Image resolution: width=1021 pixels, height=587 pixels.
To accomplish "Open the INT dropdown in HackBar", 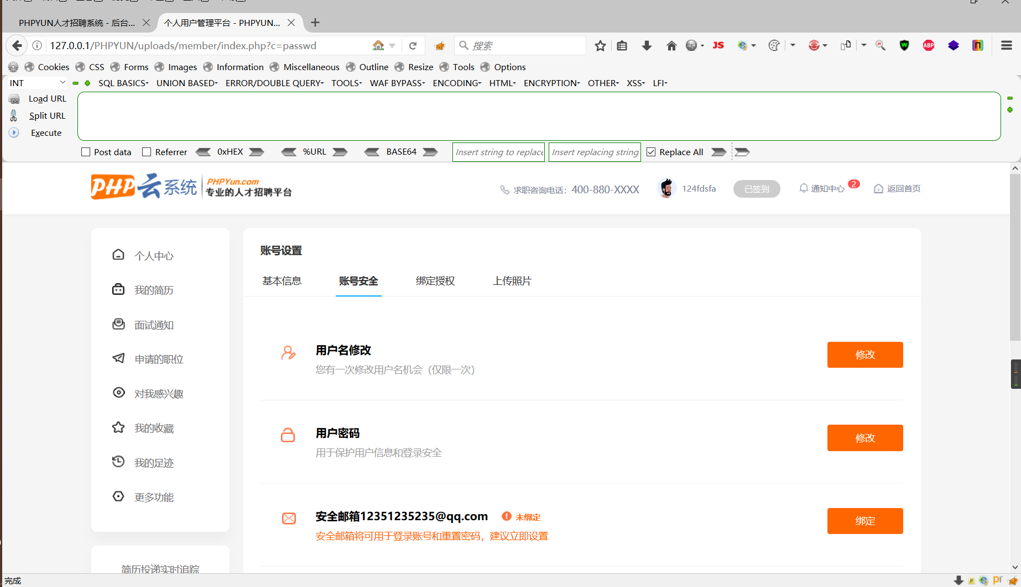I will click(x=36, y=83).
